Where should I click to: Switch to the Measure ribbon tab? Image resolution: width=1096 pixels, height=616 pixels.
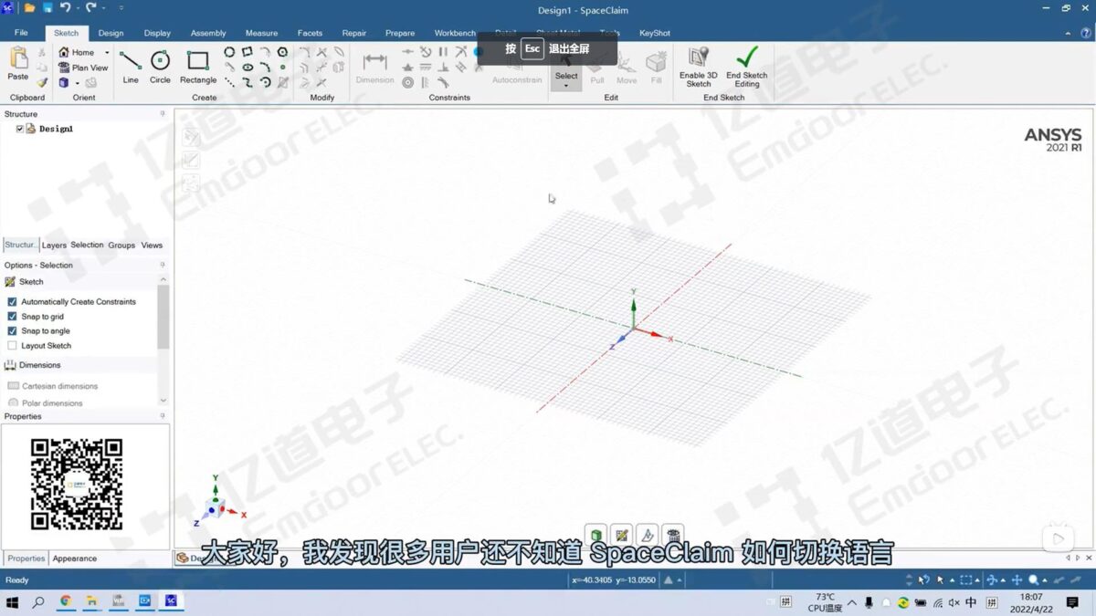261,33
